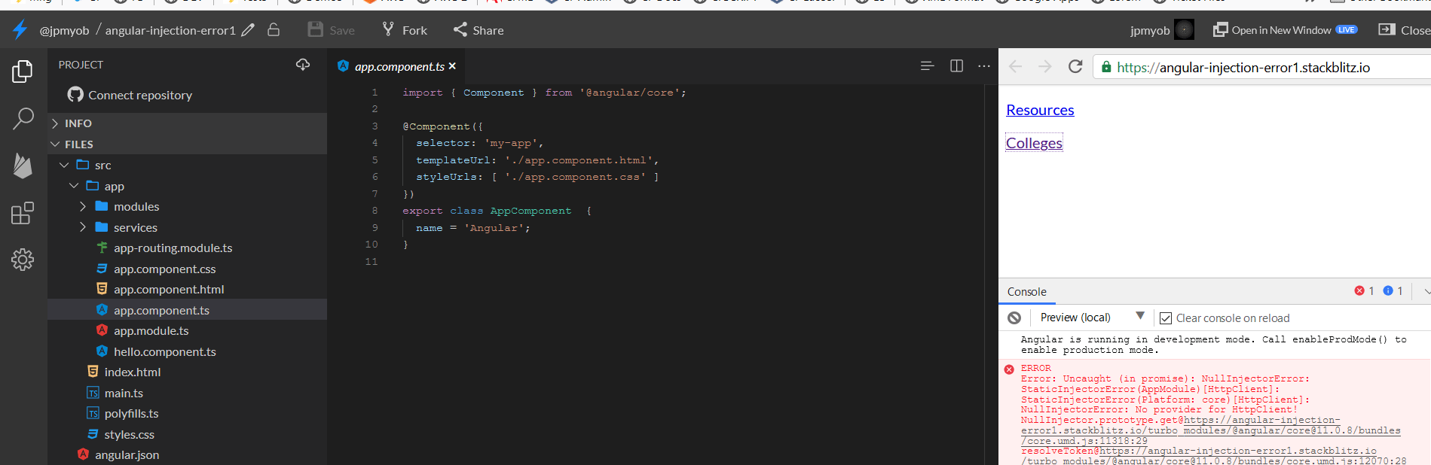Screen dimensions: 1431x465
Task: Click the Save button
Action: coord(332,30)
